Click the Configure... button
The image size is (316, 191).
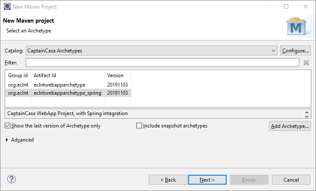[295, 51]
